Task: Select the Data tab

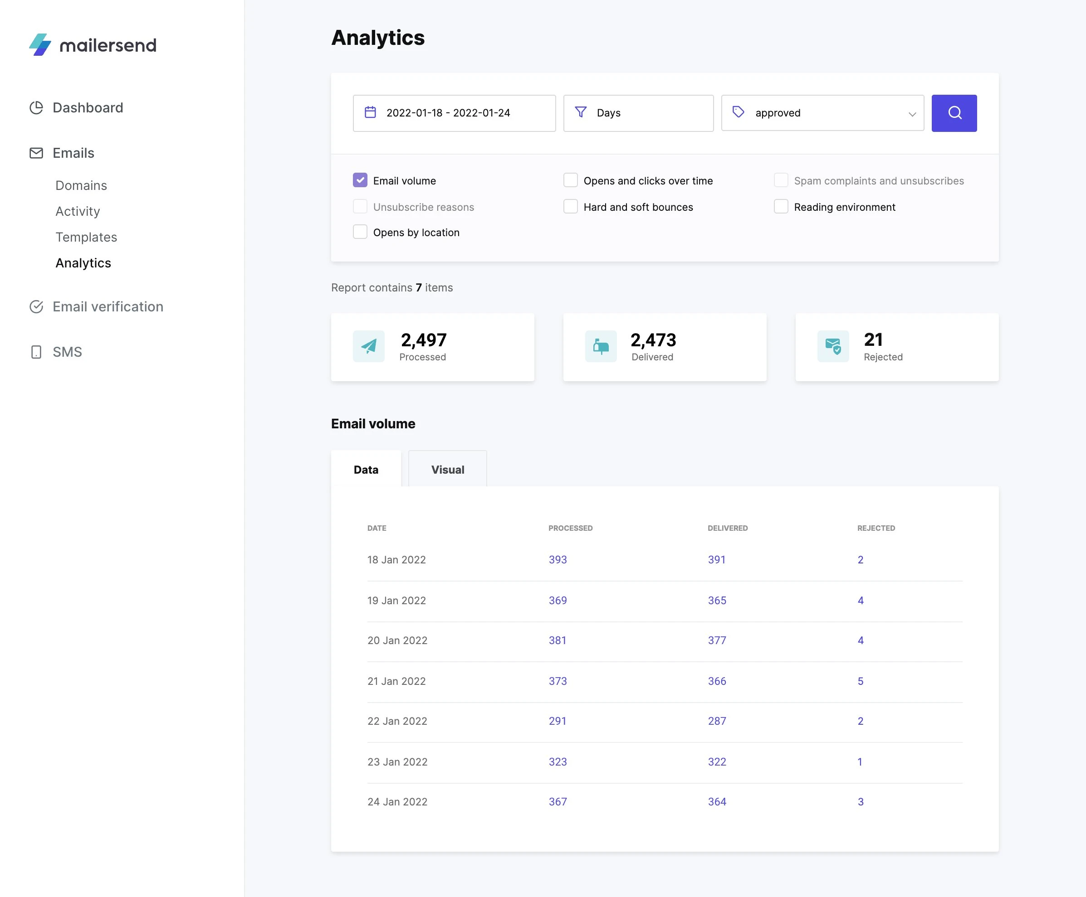Action: coord(366,469)
